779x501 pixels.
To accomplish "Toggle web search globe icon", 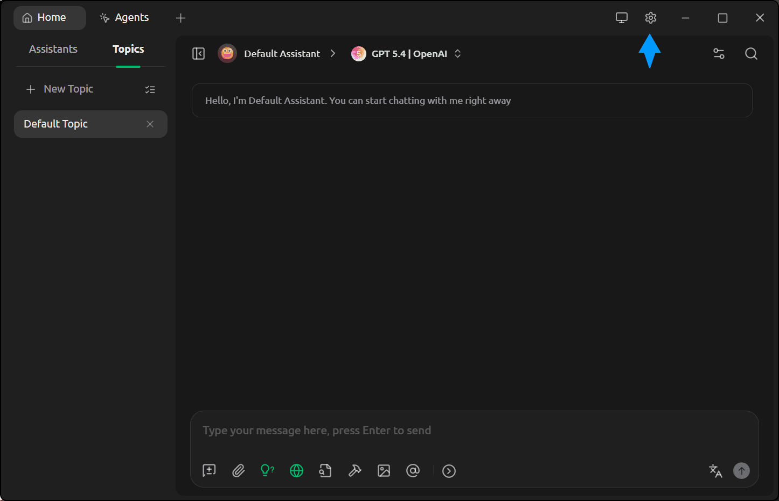I will (x=296, y=471).
